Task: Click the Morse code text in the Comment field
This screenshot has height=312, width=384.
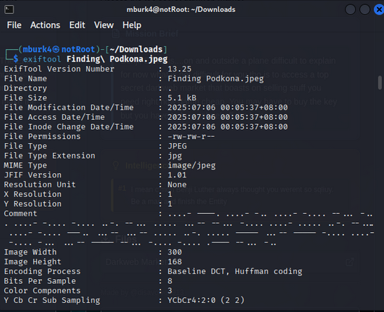Action: pyautogui.click(x=188, y=229)
